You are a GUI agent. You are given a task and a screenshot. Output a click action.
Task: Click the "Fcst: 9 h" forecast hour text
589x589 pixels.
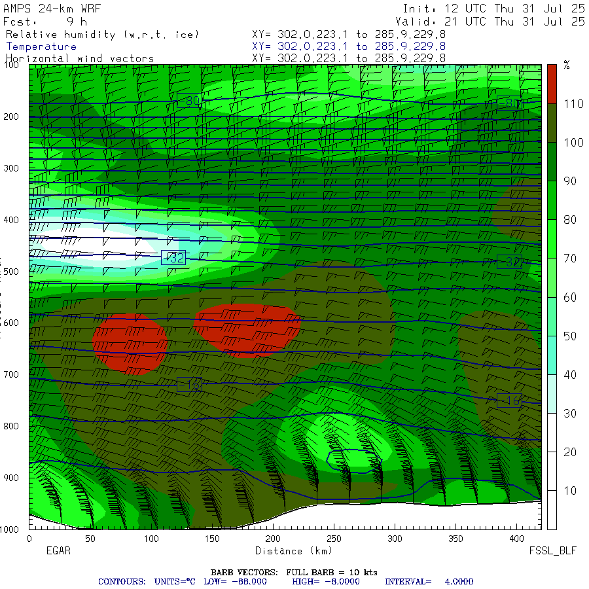45,22
